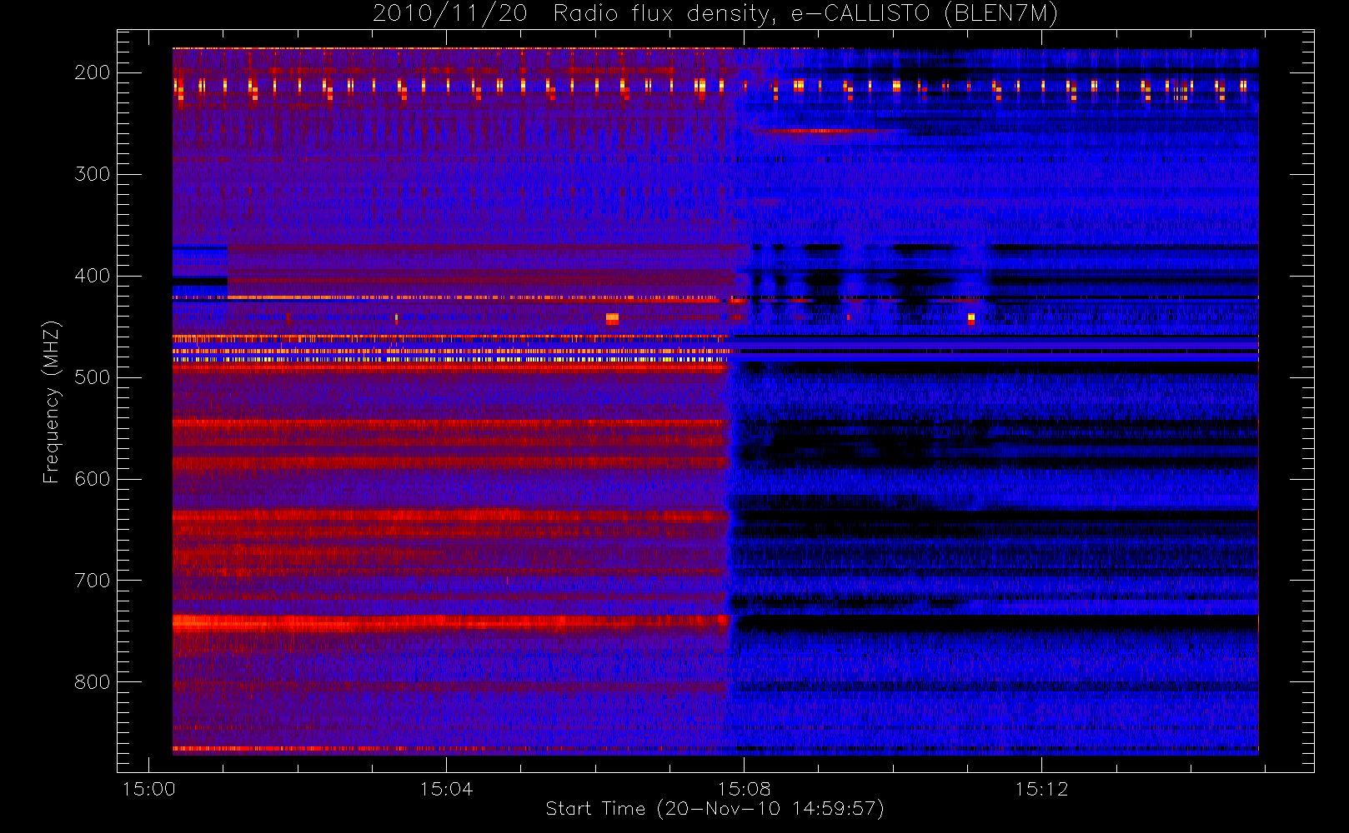Screen dimensions: 1349x833
Task: Click the 800 frequency tick label
Action: (93, 682)
